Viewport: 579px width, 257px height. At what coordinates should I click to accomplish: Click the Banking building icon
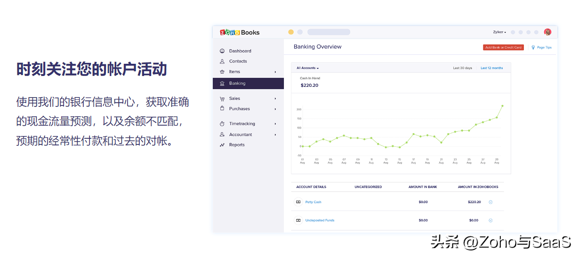pyautogui.click(x=222, y=83)
